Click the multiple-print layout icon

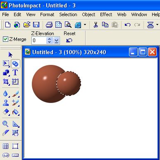(x=58, y=25)
